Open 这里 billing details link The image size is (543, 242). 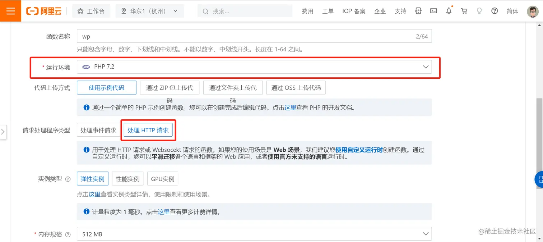point(164,212)
